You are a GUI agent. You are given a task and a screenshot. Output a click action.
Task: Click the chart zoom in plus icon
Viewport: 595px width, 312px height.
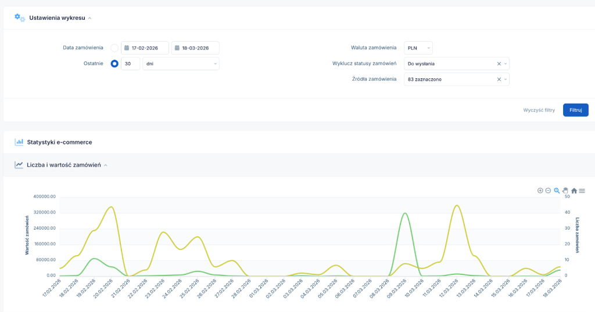540,190
